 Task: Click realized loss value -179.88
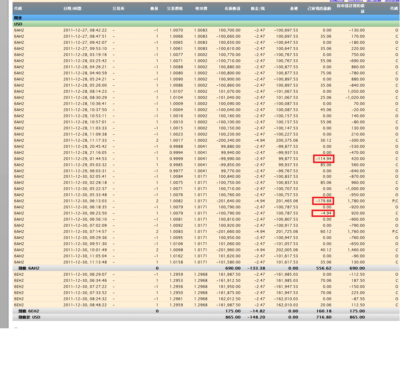click(324, 201)
